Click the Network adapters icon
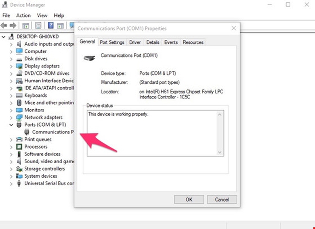Screen dimensions: 315x229 (19, 117)
